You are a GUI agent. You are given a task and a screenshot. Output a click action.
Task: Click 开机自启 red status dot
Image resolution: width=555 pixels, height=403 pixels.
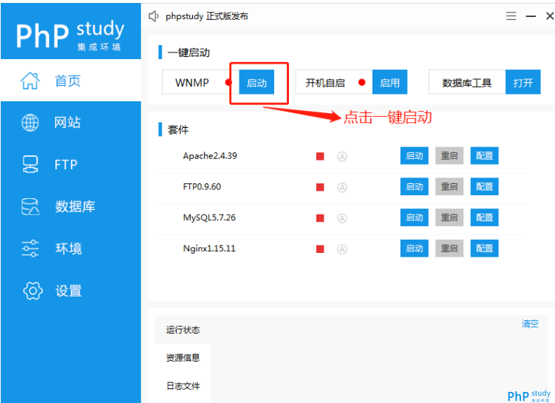tap(361, 83)
